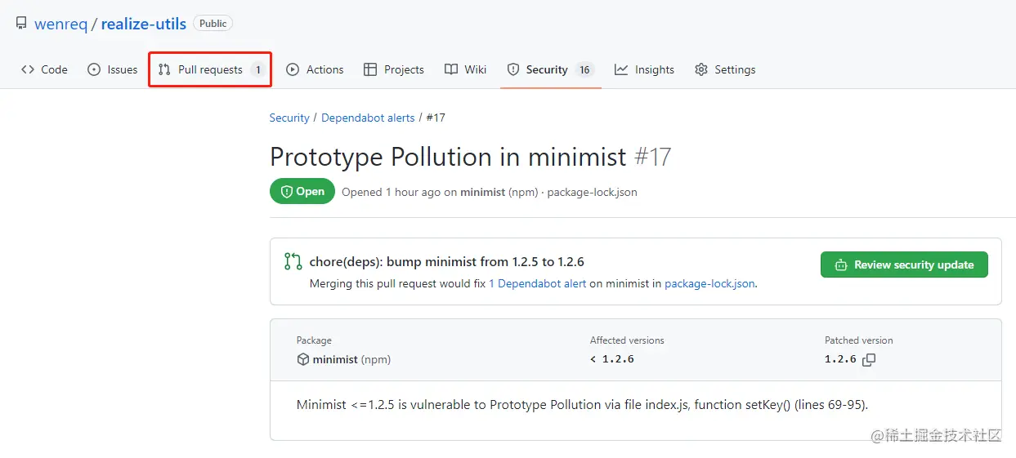Click the gear icon for Settings
Screen dimensions: 1016x458
click(701, 69)
